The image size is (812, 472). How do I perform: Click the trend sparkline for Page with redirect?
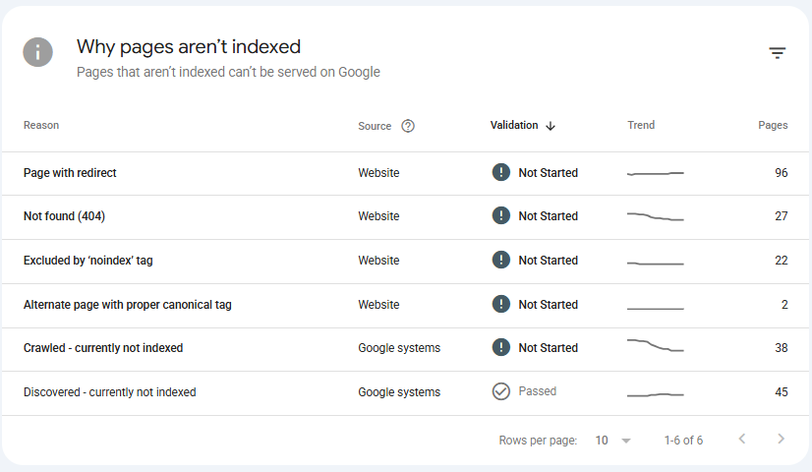(655, 173)
